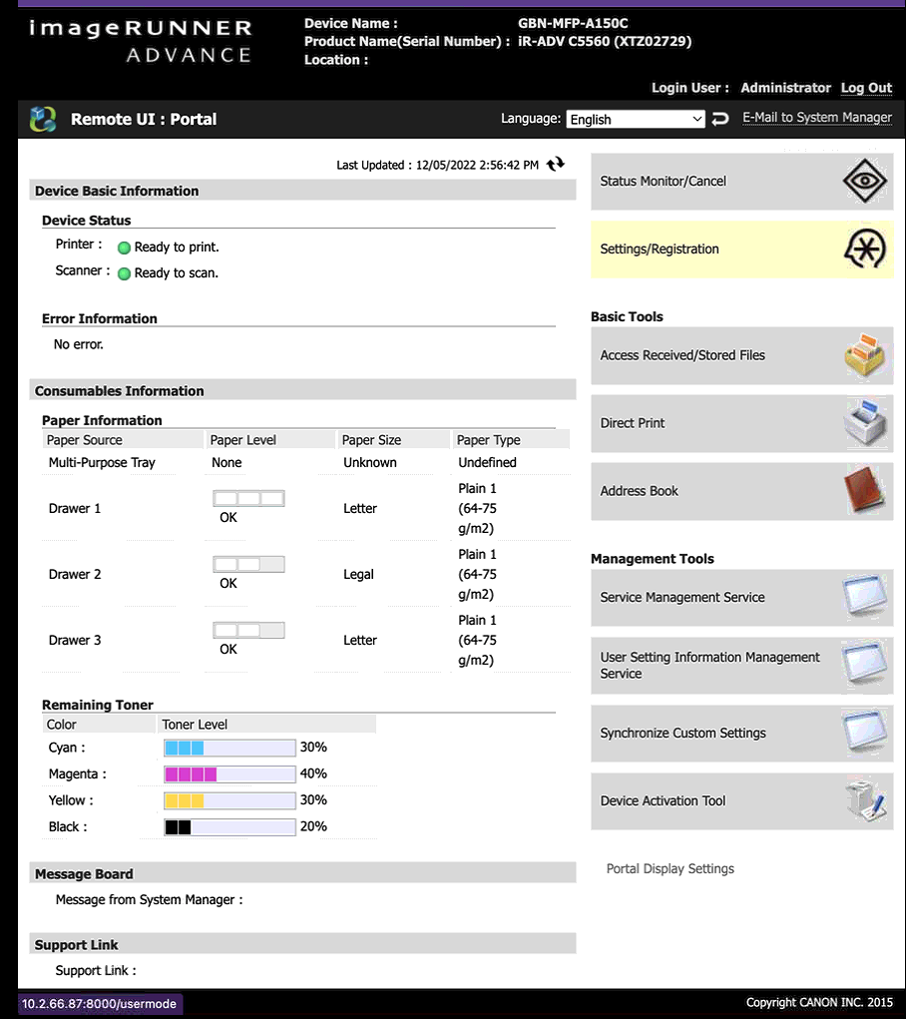
Task: Click the Status Monitor/Cancel eye icon
Action: click(x=864, y=181)
